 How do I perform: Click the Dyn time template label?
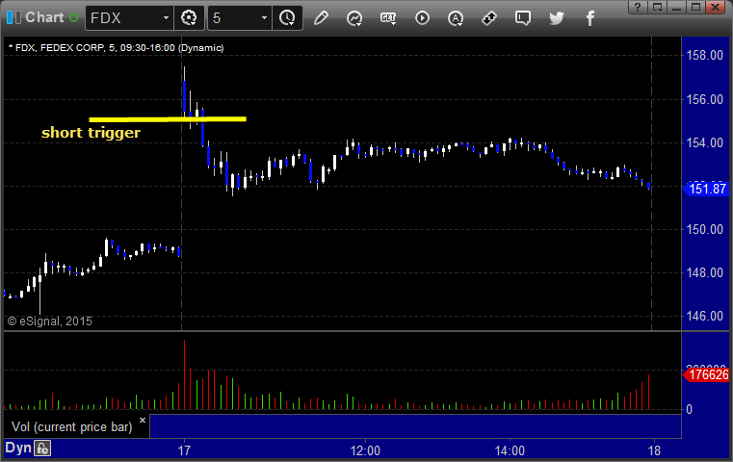17,448
